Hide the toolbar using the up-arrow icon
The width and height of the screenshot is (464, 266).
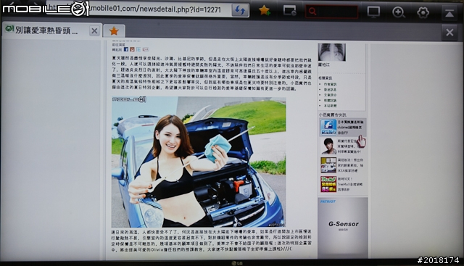[449, 13]
